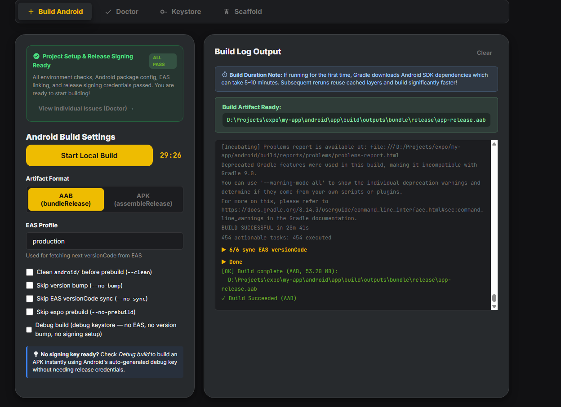Enable Clean android/ before prebuild

point(30,272)
